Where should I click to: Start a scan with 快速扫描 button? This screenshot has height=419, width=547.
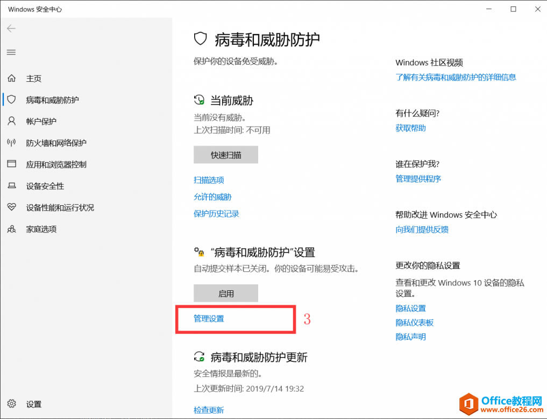click(x=226, y=155)
